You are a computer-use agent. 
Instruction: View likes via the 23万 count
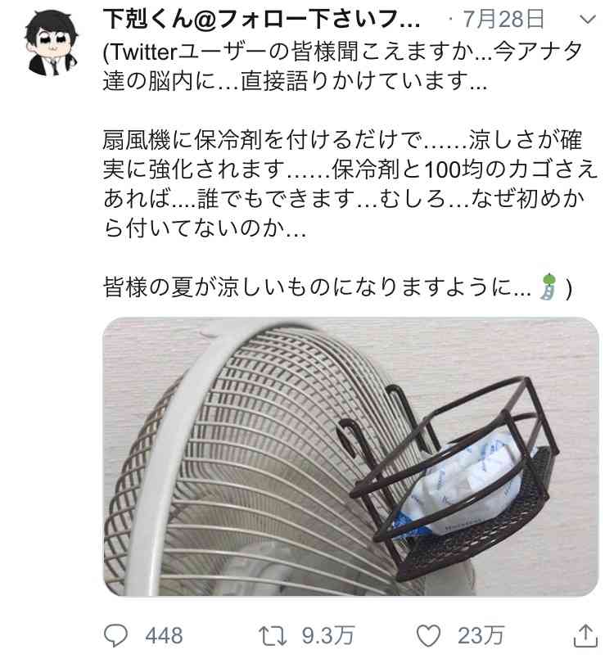point(481,635)
